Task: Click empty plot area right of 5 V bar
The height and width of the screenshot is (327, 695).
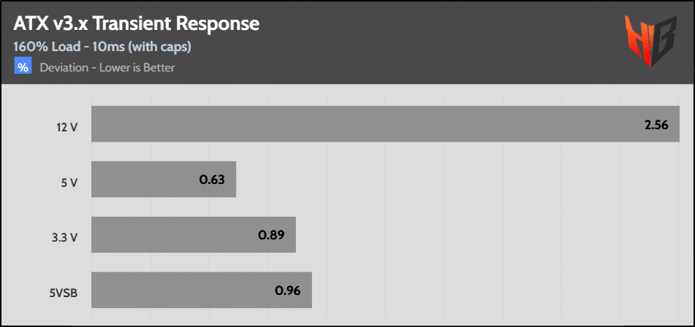Action: pyautogui.click(x=453, y=180)
